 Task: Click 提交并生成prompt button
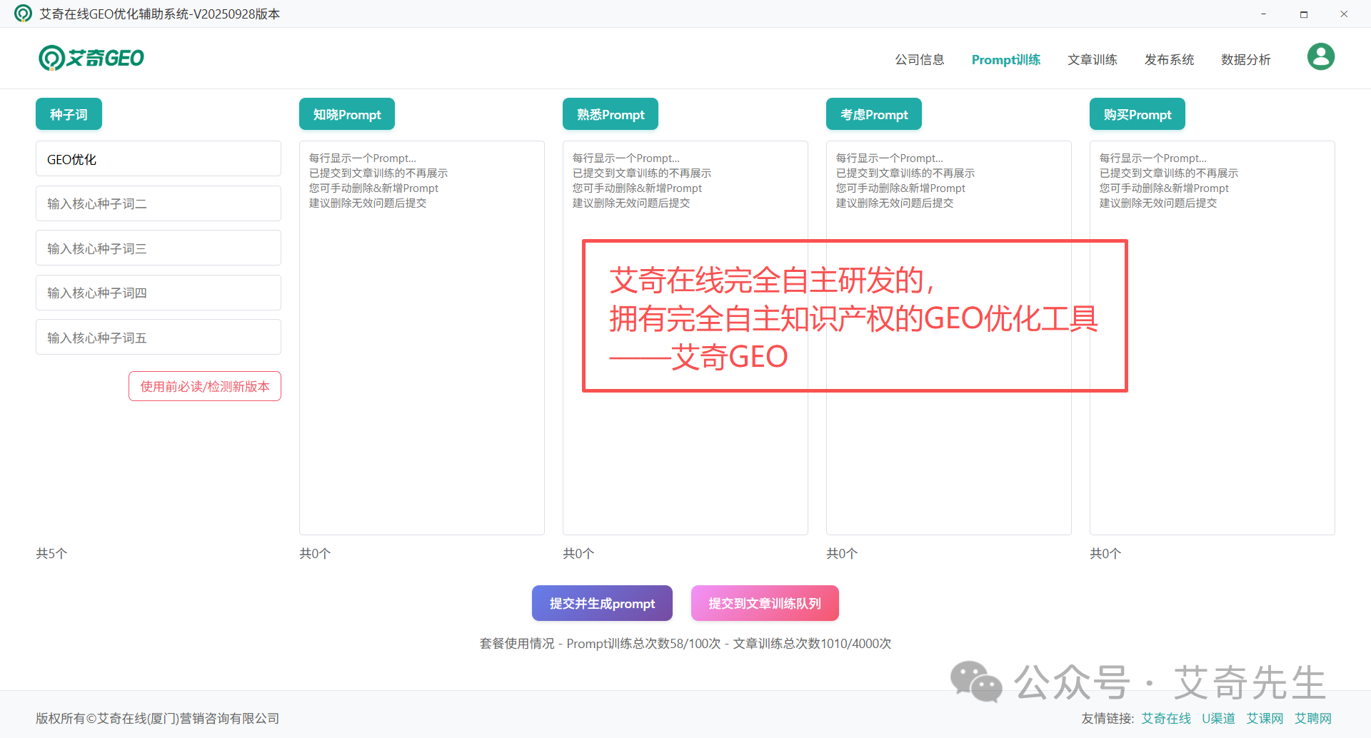(x=602, y=603)
